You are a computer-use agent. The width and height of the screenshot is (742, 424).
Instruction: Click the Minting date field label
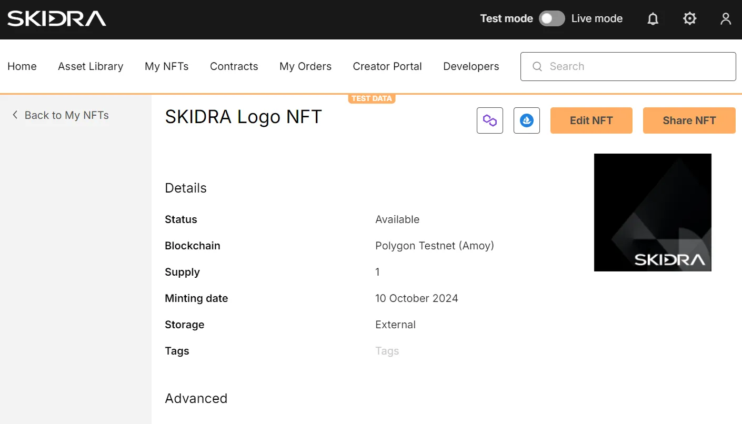click(196, 298)
